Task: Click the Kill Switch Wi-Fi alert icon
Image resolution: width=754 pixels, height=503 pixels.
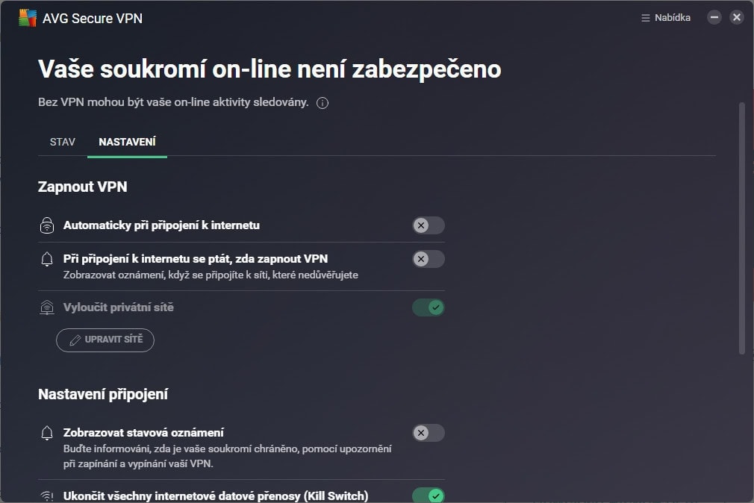Action: [47, 496]
